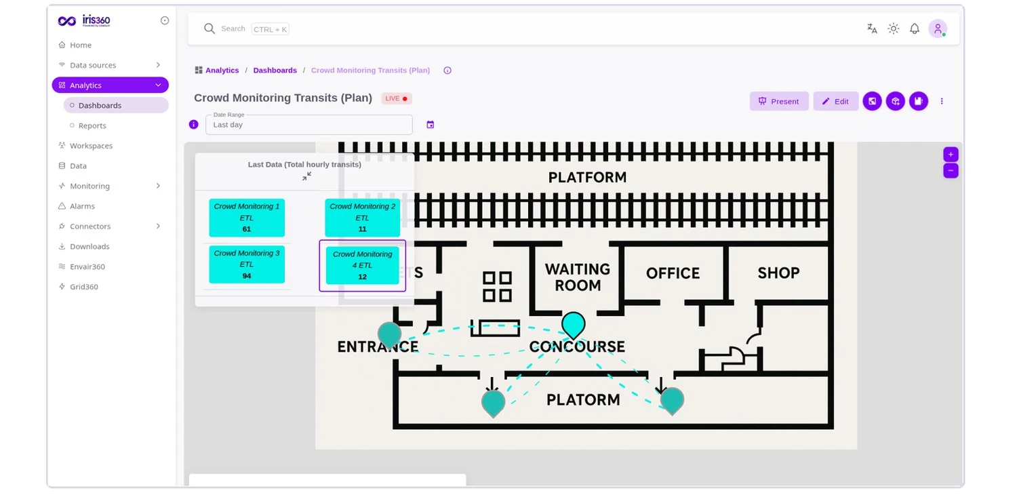Collapse the Last Data panel
This screenshot has height=495, width=1017.
[x=307, y=176]
